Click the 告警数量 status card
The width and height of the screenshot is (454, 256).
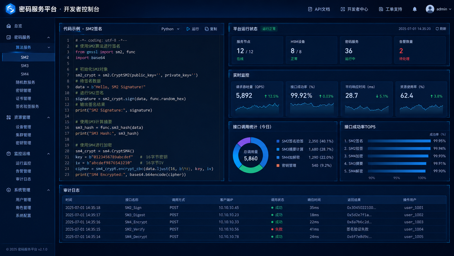420,50
